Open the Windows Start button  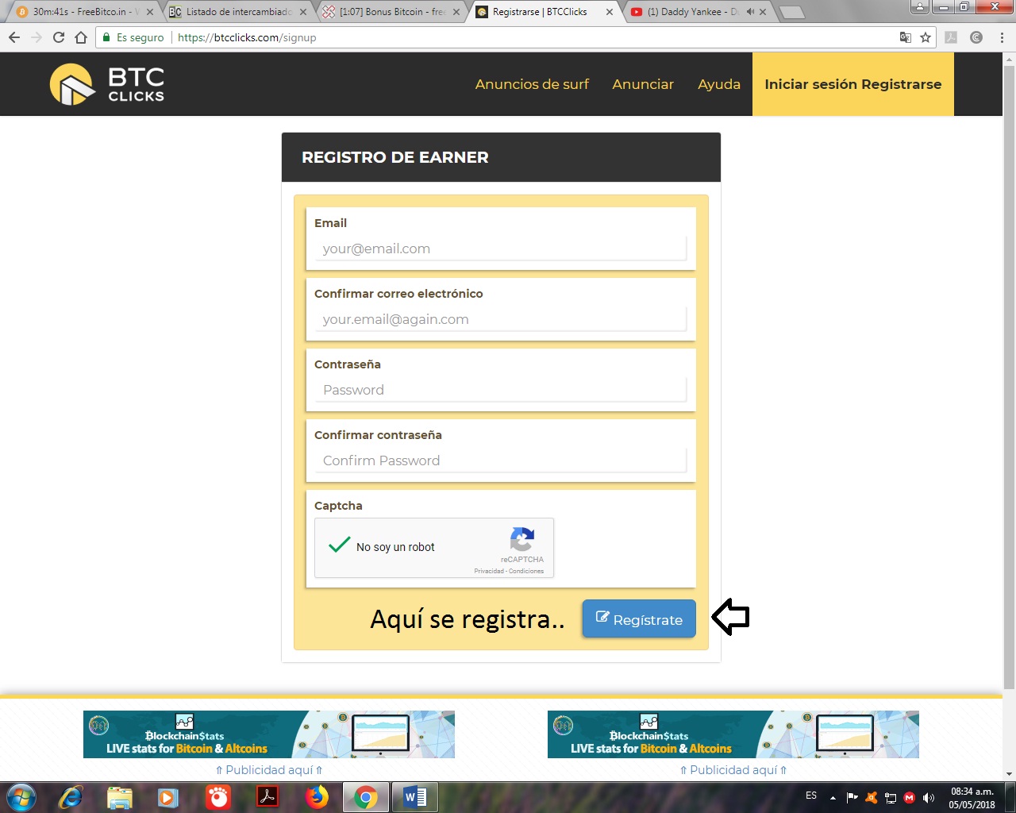point(21,797)
